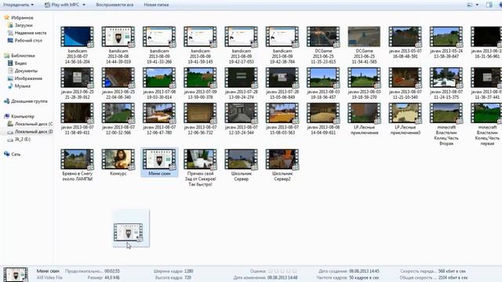This screenshot has height=282, width=502.
Task: Select video bandicam 2013-08-07 14-56-16-204
Action: pyautogui.click(x=77, y=45)
